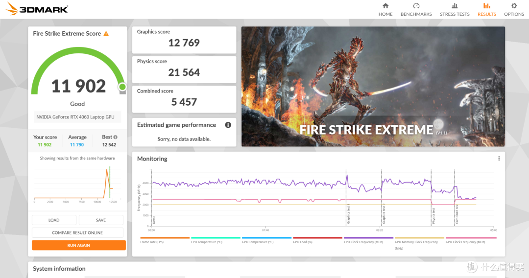Click the green score gauge indicator dot

point(122,87)
